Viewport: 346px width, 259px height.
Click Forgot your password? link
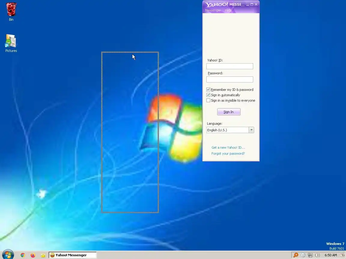coord(228,153)
